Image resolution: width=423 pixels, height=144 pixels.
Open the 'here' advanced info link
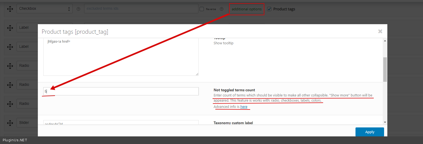(x=244, y=107)
